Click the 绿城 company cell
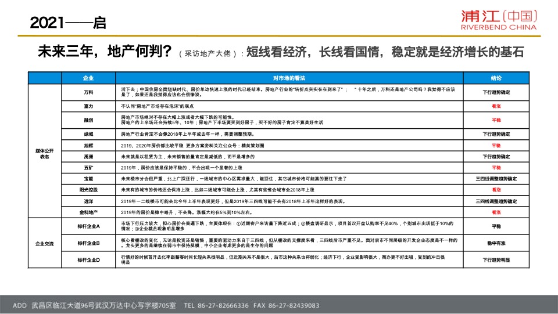Image resolution: width=558 pixels, height=314 pixels. coord(88,134)
